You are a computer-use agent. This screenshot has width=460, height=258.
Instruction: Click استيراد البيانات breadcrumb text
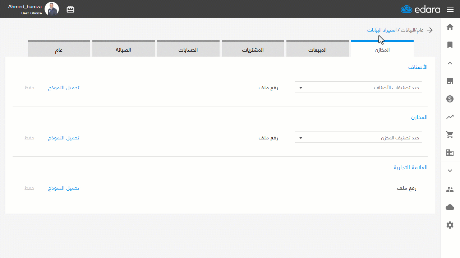click(x=382, y=30)
